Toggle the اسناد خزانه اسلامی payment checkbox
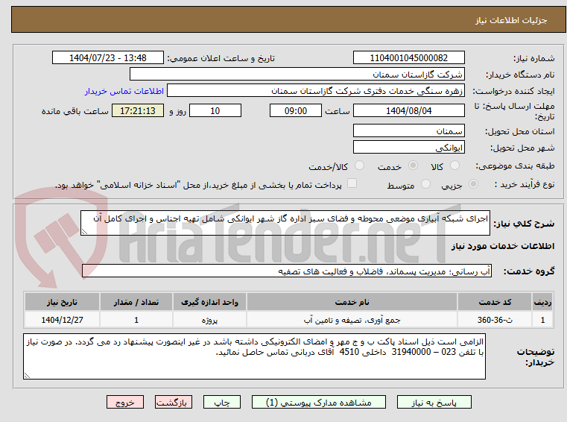This screenshot has height=422, width=567. pos(352,183)
